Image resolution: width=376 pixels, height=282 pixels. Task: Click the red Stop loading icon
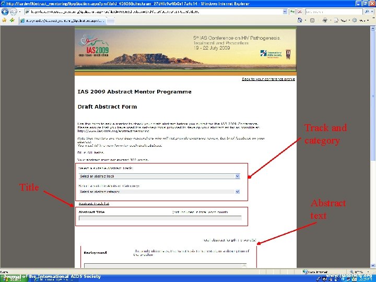coord(300,11)
